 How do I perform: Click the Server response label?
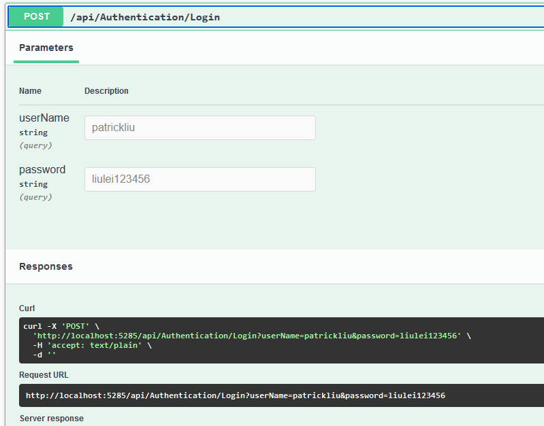(52, 419)
